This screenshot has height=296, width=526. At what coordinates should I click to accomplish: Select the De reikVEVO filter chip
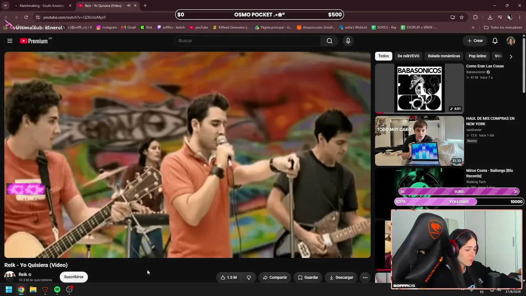(408, 56)
